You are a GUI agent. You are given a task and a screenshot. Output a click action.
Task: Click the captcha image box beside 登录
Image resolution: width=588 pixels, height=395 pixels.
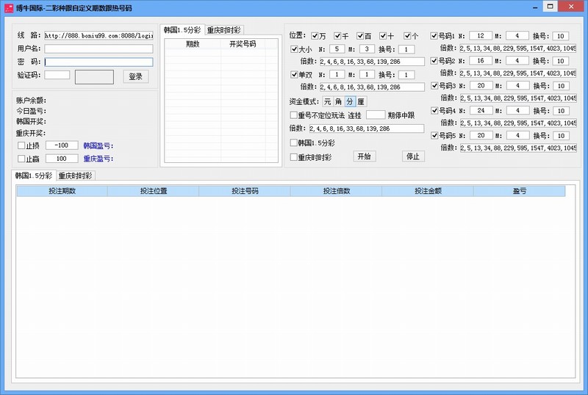[94, 76]
